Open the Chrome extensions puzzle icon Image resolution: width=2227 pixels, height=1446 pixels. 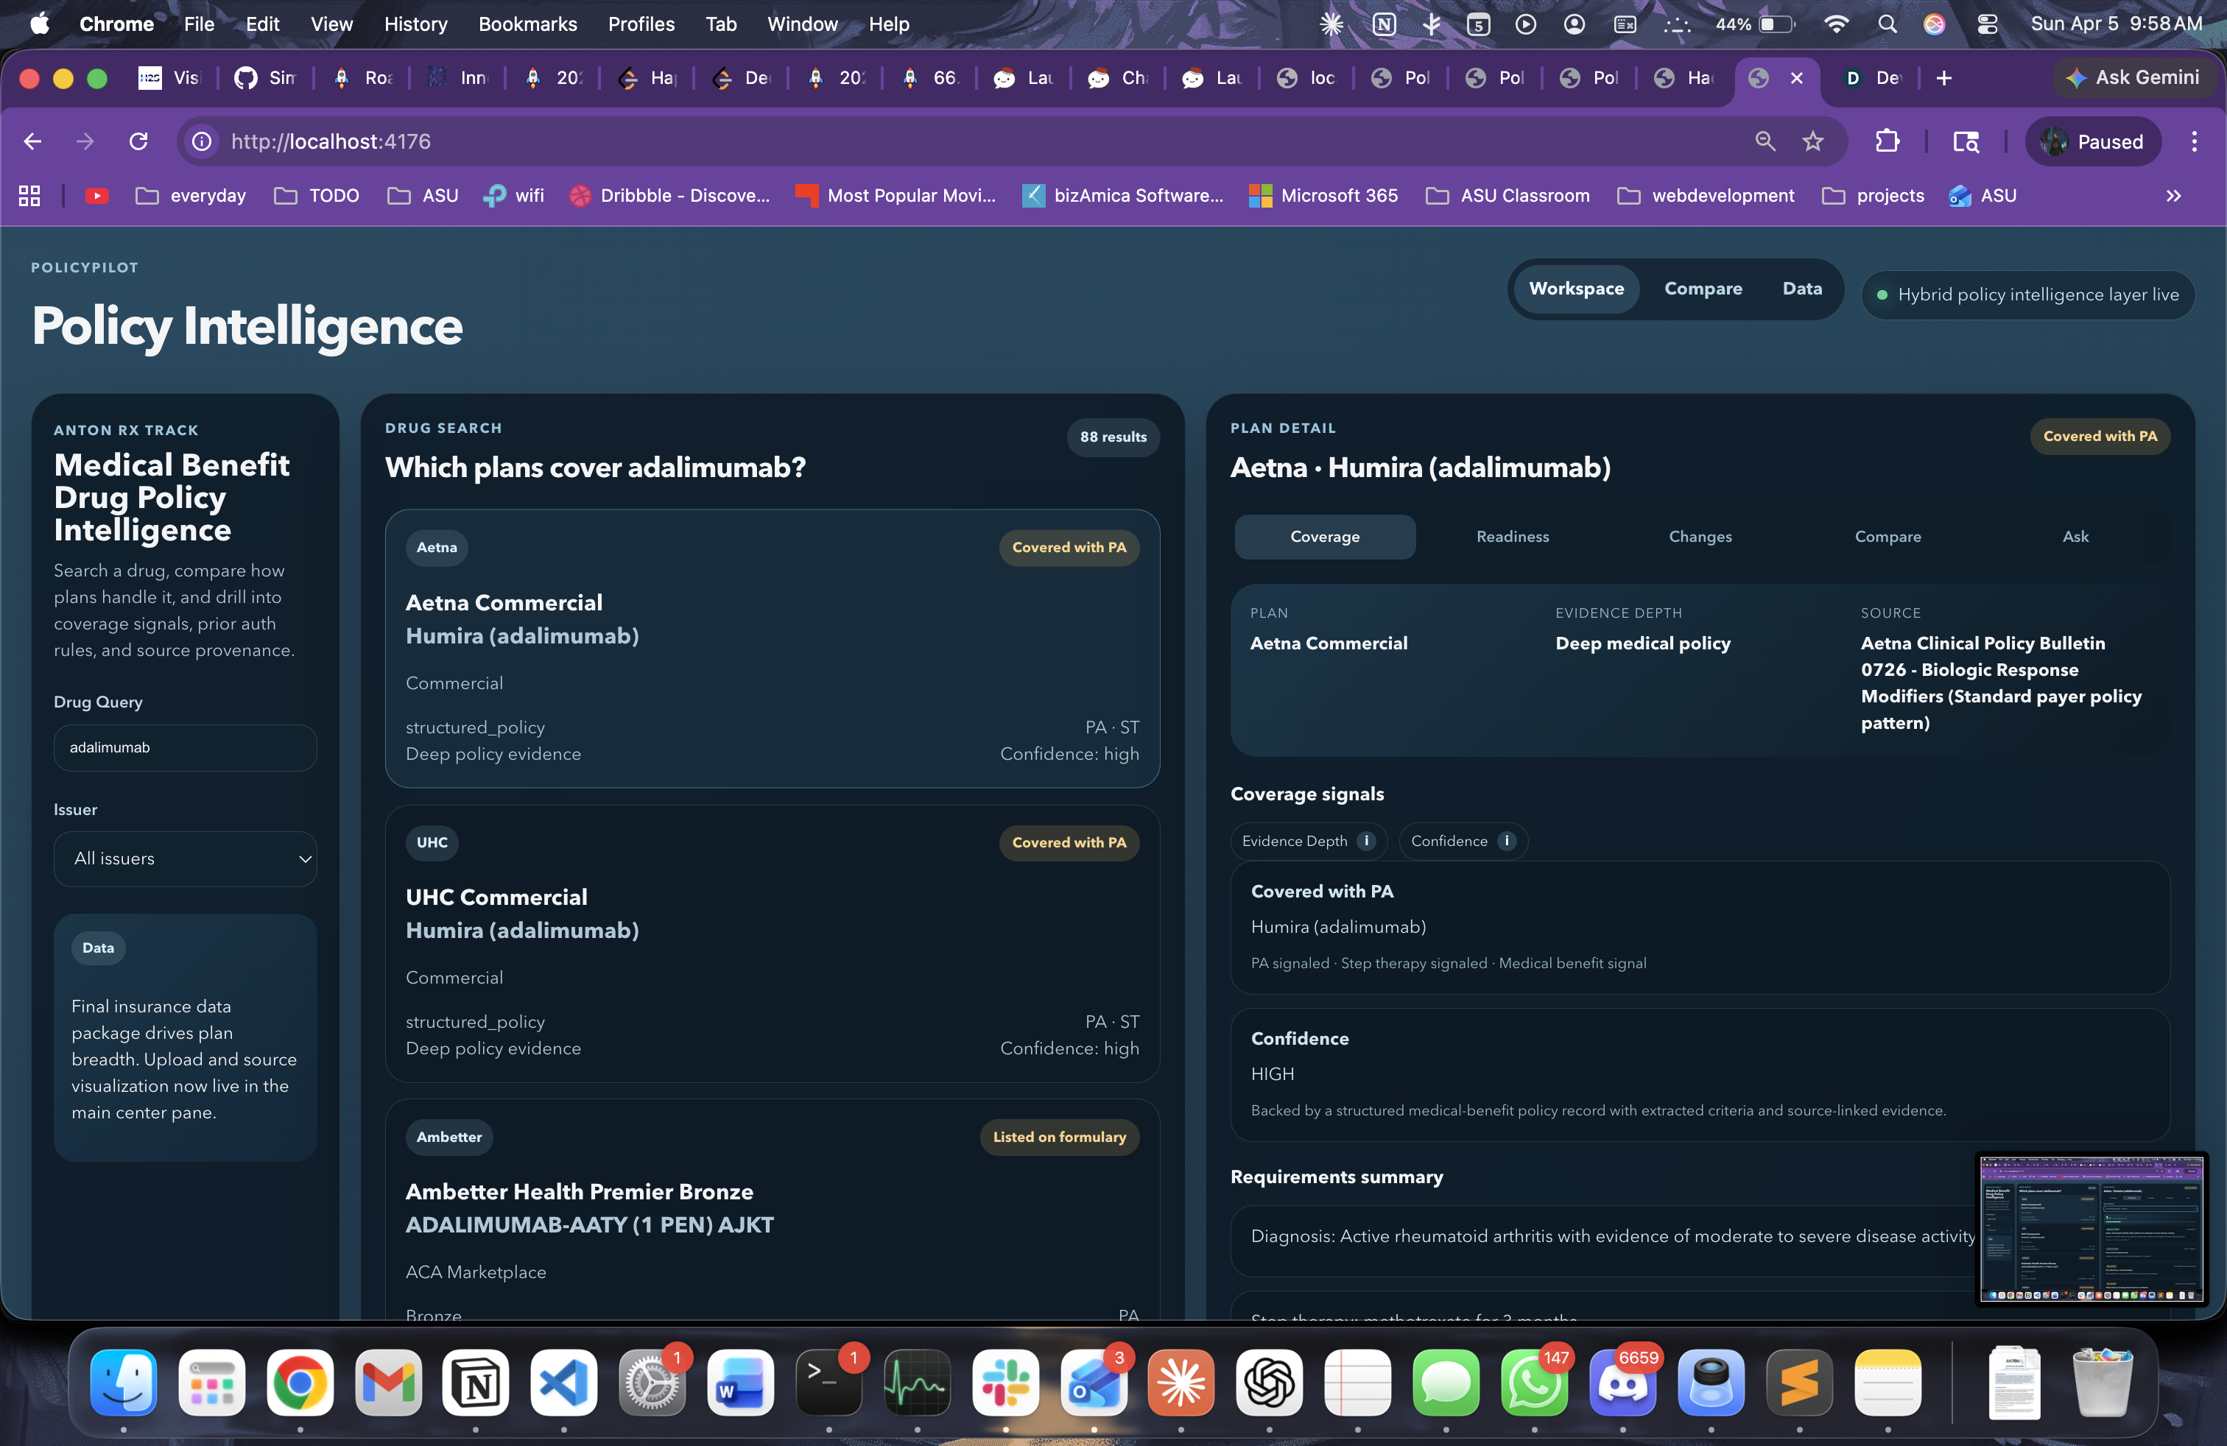click(1888, 141)
